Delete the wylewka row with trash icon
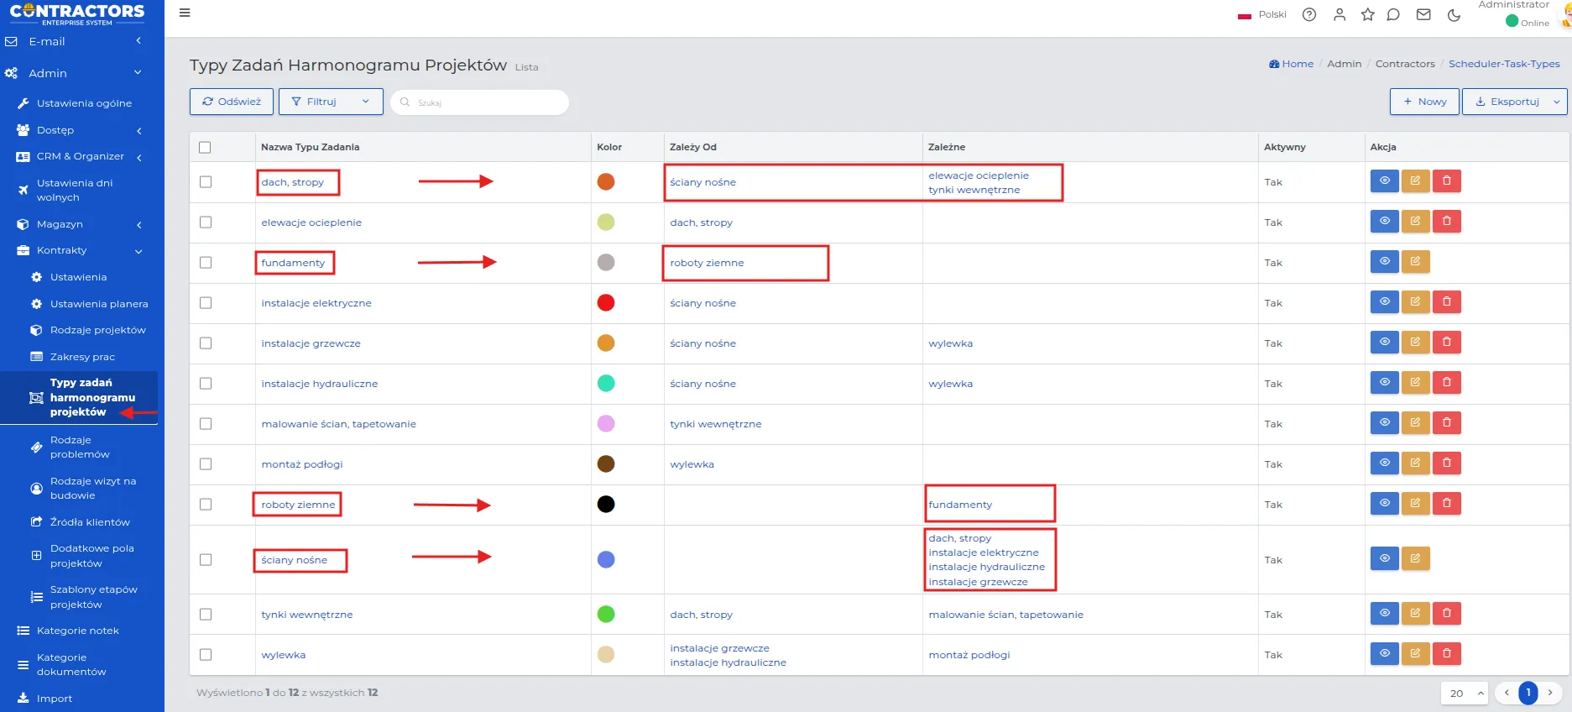1572x712 pixels. [x=1446, y=653]
